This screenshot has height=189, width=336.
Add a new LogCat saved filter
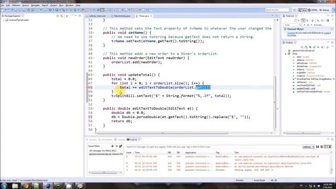tap(112, 146)
